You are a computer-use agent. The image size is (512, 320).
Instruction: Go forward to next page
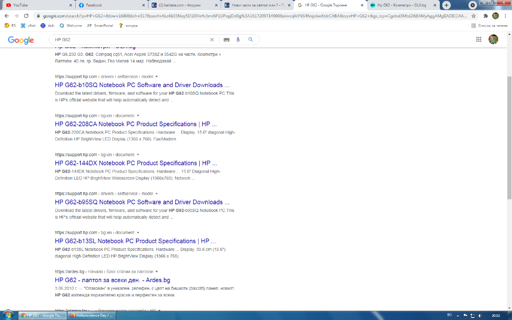pyautogui.click(x=16, y=16)
